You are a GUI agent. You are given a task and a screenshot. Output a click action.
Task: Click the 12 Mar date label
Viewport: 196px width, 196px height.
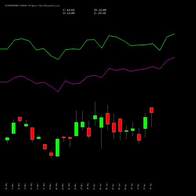tap(19, 186)
